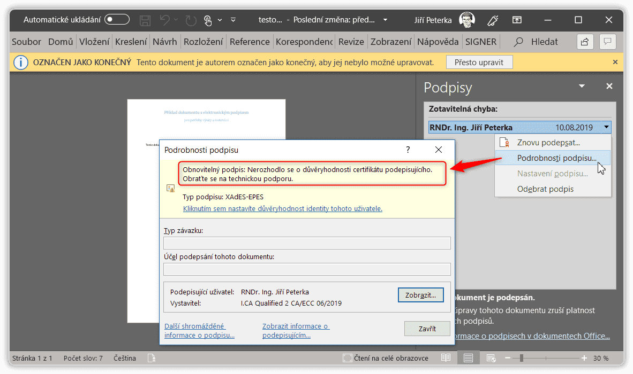The image size is (633, 374).
Task: Click the Přesto upravit button
Action: [x=479, y=63]
